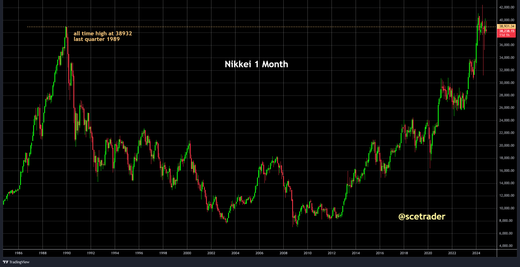Click the 28,000.00 price axis label

[x=507, y=95]
